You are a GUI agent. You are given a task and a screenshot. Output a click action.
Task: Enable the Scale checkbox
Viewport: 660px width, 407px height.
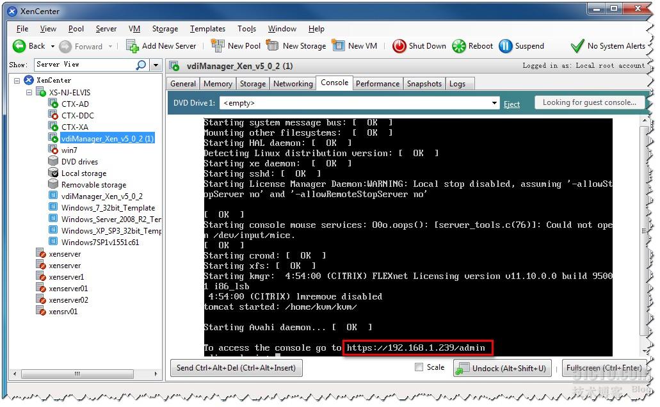tap(419, 367)
